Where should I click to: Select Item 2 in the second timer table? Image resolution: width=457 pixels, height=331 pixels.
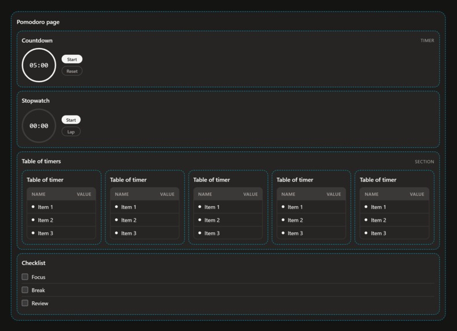pos(145,220)
